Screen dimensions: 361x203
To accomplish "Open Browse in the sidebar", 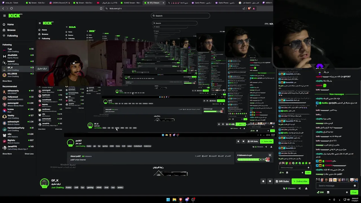I will click(11, 30).
